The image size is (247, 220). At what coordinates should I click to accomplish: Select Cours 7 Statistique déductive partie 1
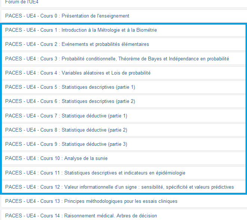66,116
